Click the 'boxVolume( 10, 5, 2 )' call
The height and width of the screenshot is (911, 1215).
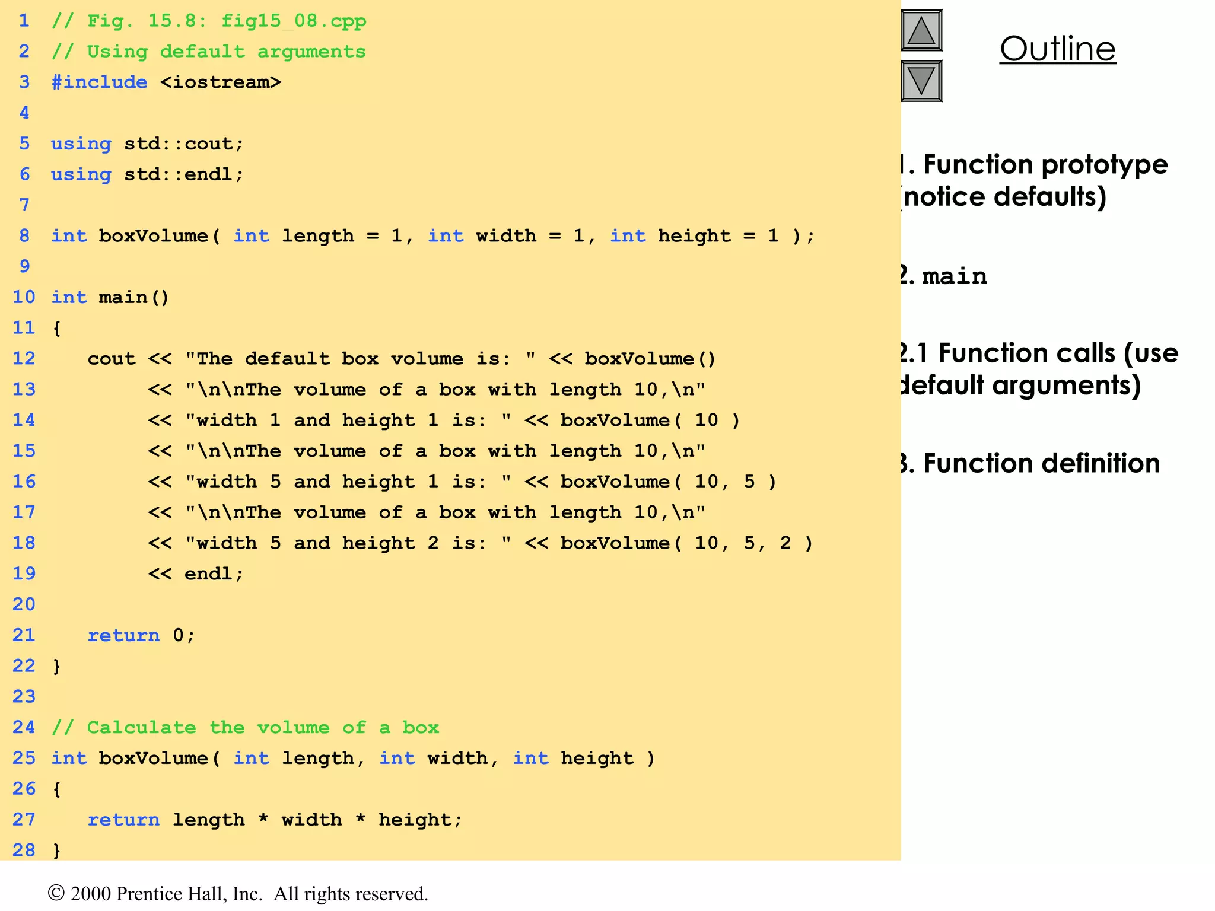tap(686, 543)
